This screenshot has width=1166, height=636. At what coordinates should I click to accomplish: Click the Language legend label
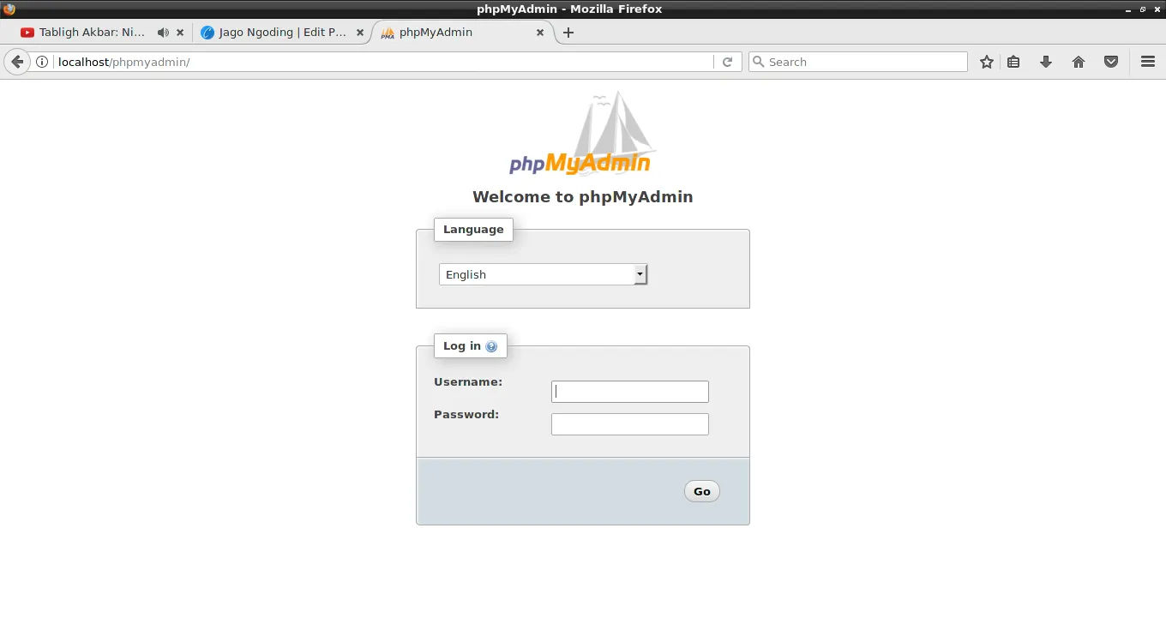tap(473, 230)
